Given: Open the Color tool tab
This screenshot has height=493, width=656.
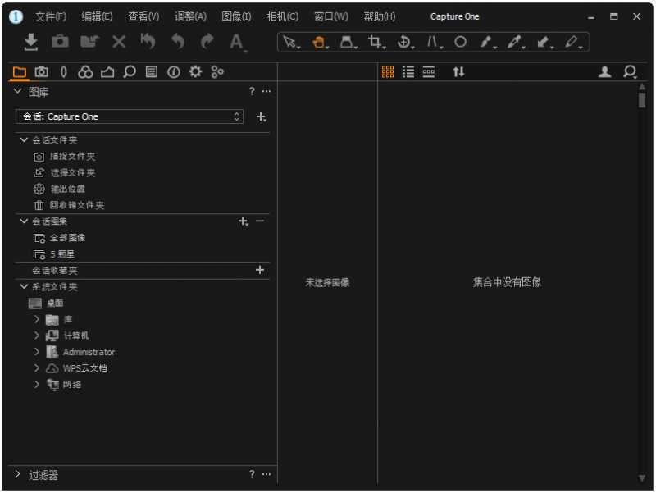Looking at the screenshot, I should coord(86,72).
